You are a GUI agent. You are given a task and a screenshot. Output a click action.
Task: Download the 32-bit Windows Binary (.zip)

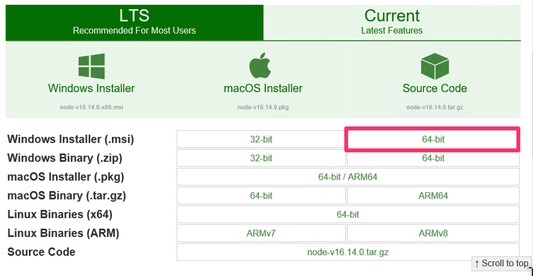tap(261, 158)
